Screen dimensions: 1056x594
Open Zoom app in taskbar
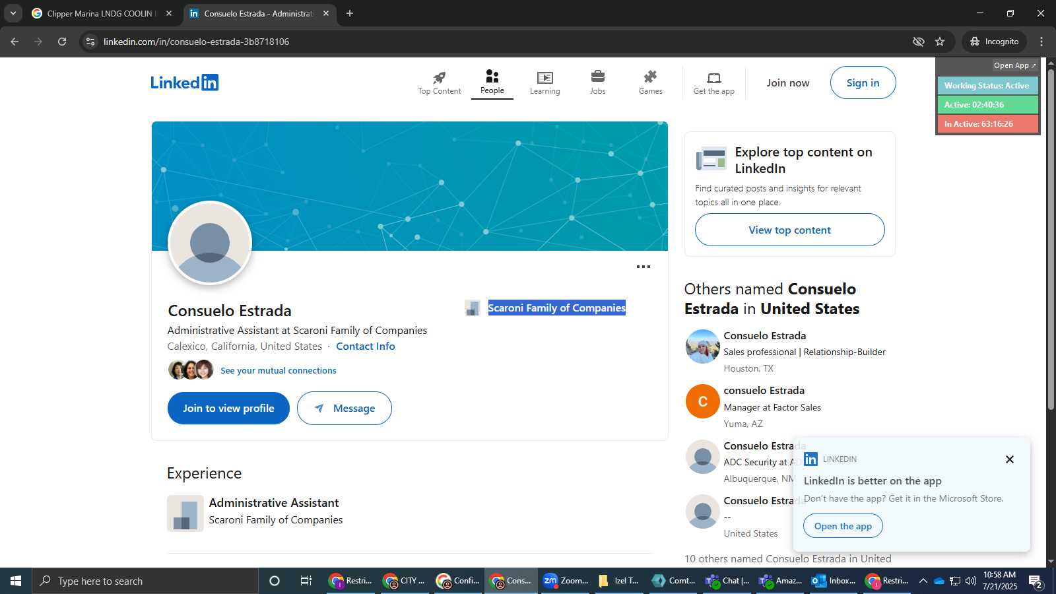point(565,581)
